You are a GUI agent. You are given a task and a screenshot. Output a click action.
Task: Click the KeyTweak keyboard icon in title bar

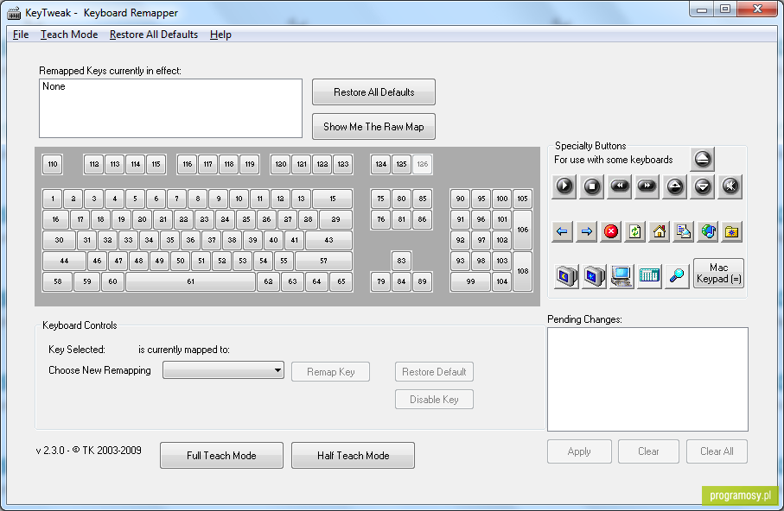click(x=14, y=13)
